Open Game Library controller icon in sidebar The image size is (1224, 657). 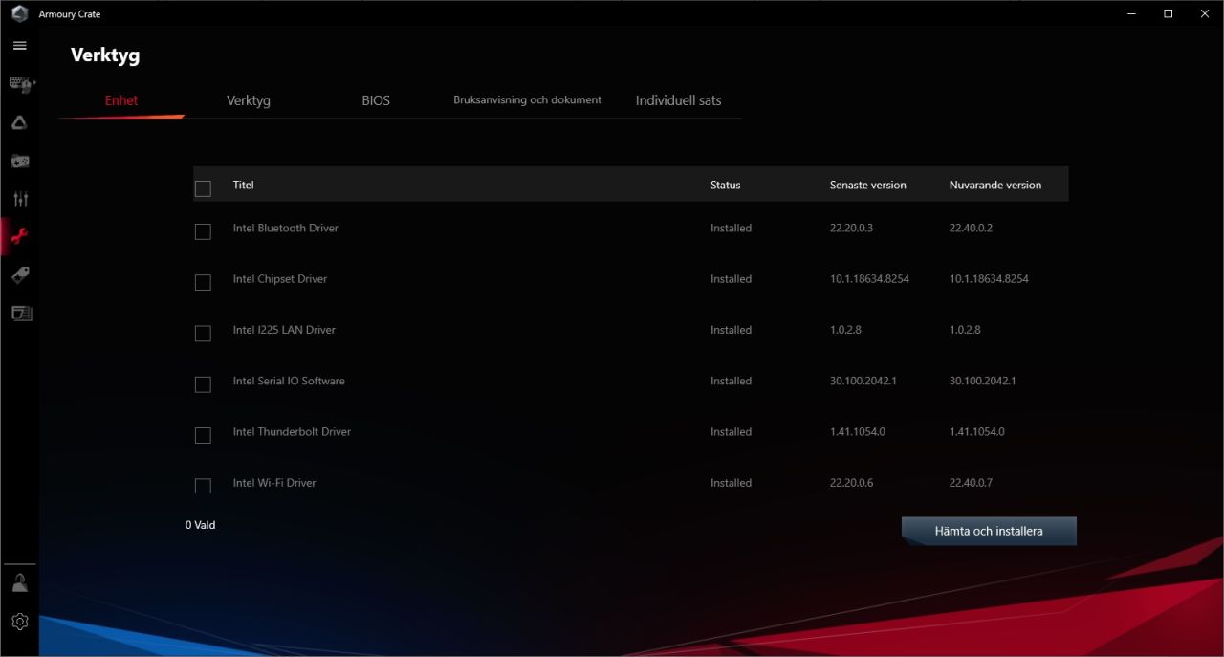click(20, 161)
